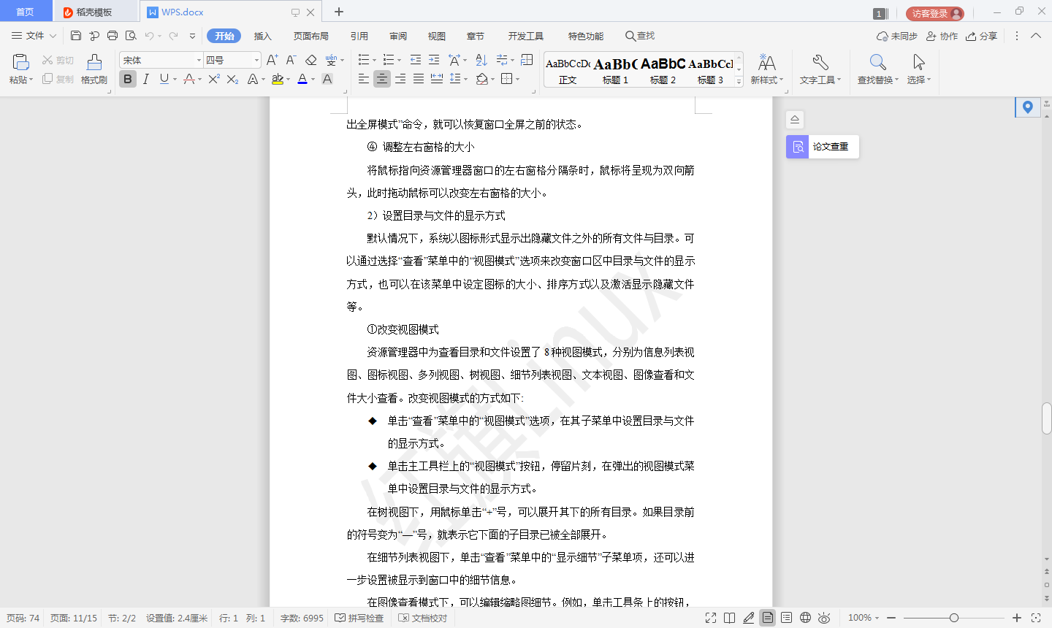Viewport: 1052px width, 628px height.
Task: Click the guest login (访客登录) button
Action: [935, 13]
